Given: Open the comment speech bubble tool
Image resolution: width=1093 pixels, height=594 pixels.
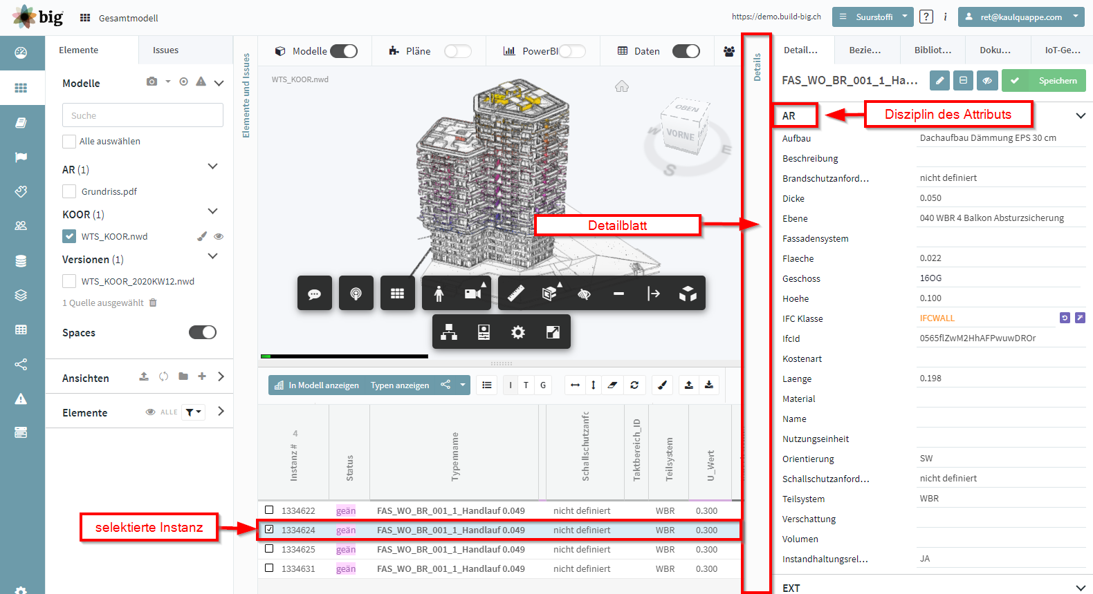Looking at the screenshot, I should 315,294.
